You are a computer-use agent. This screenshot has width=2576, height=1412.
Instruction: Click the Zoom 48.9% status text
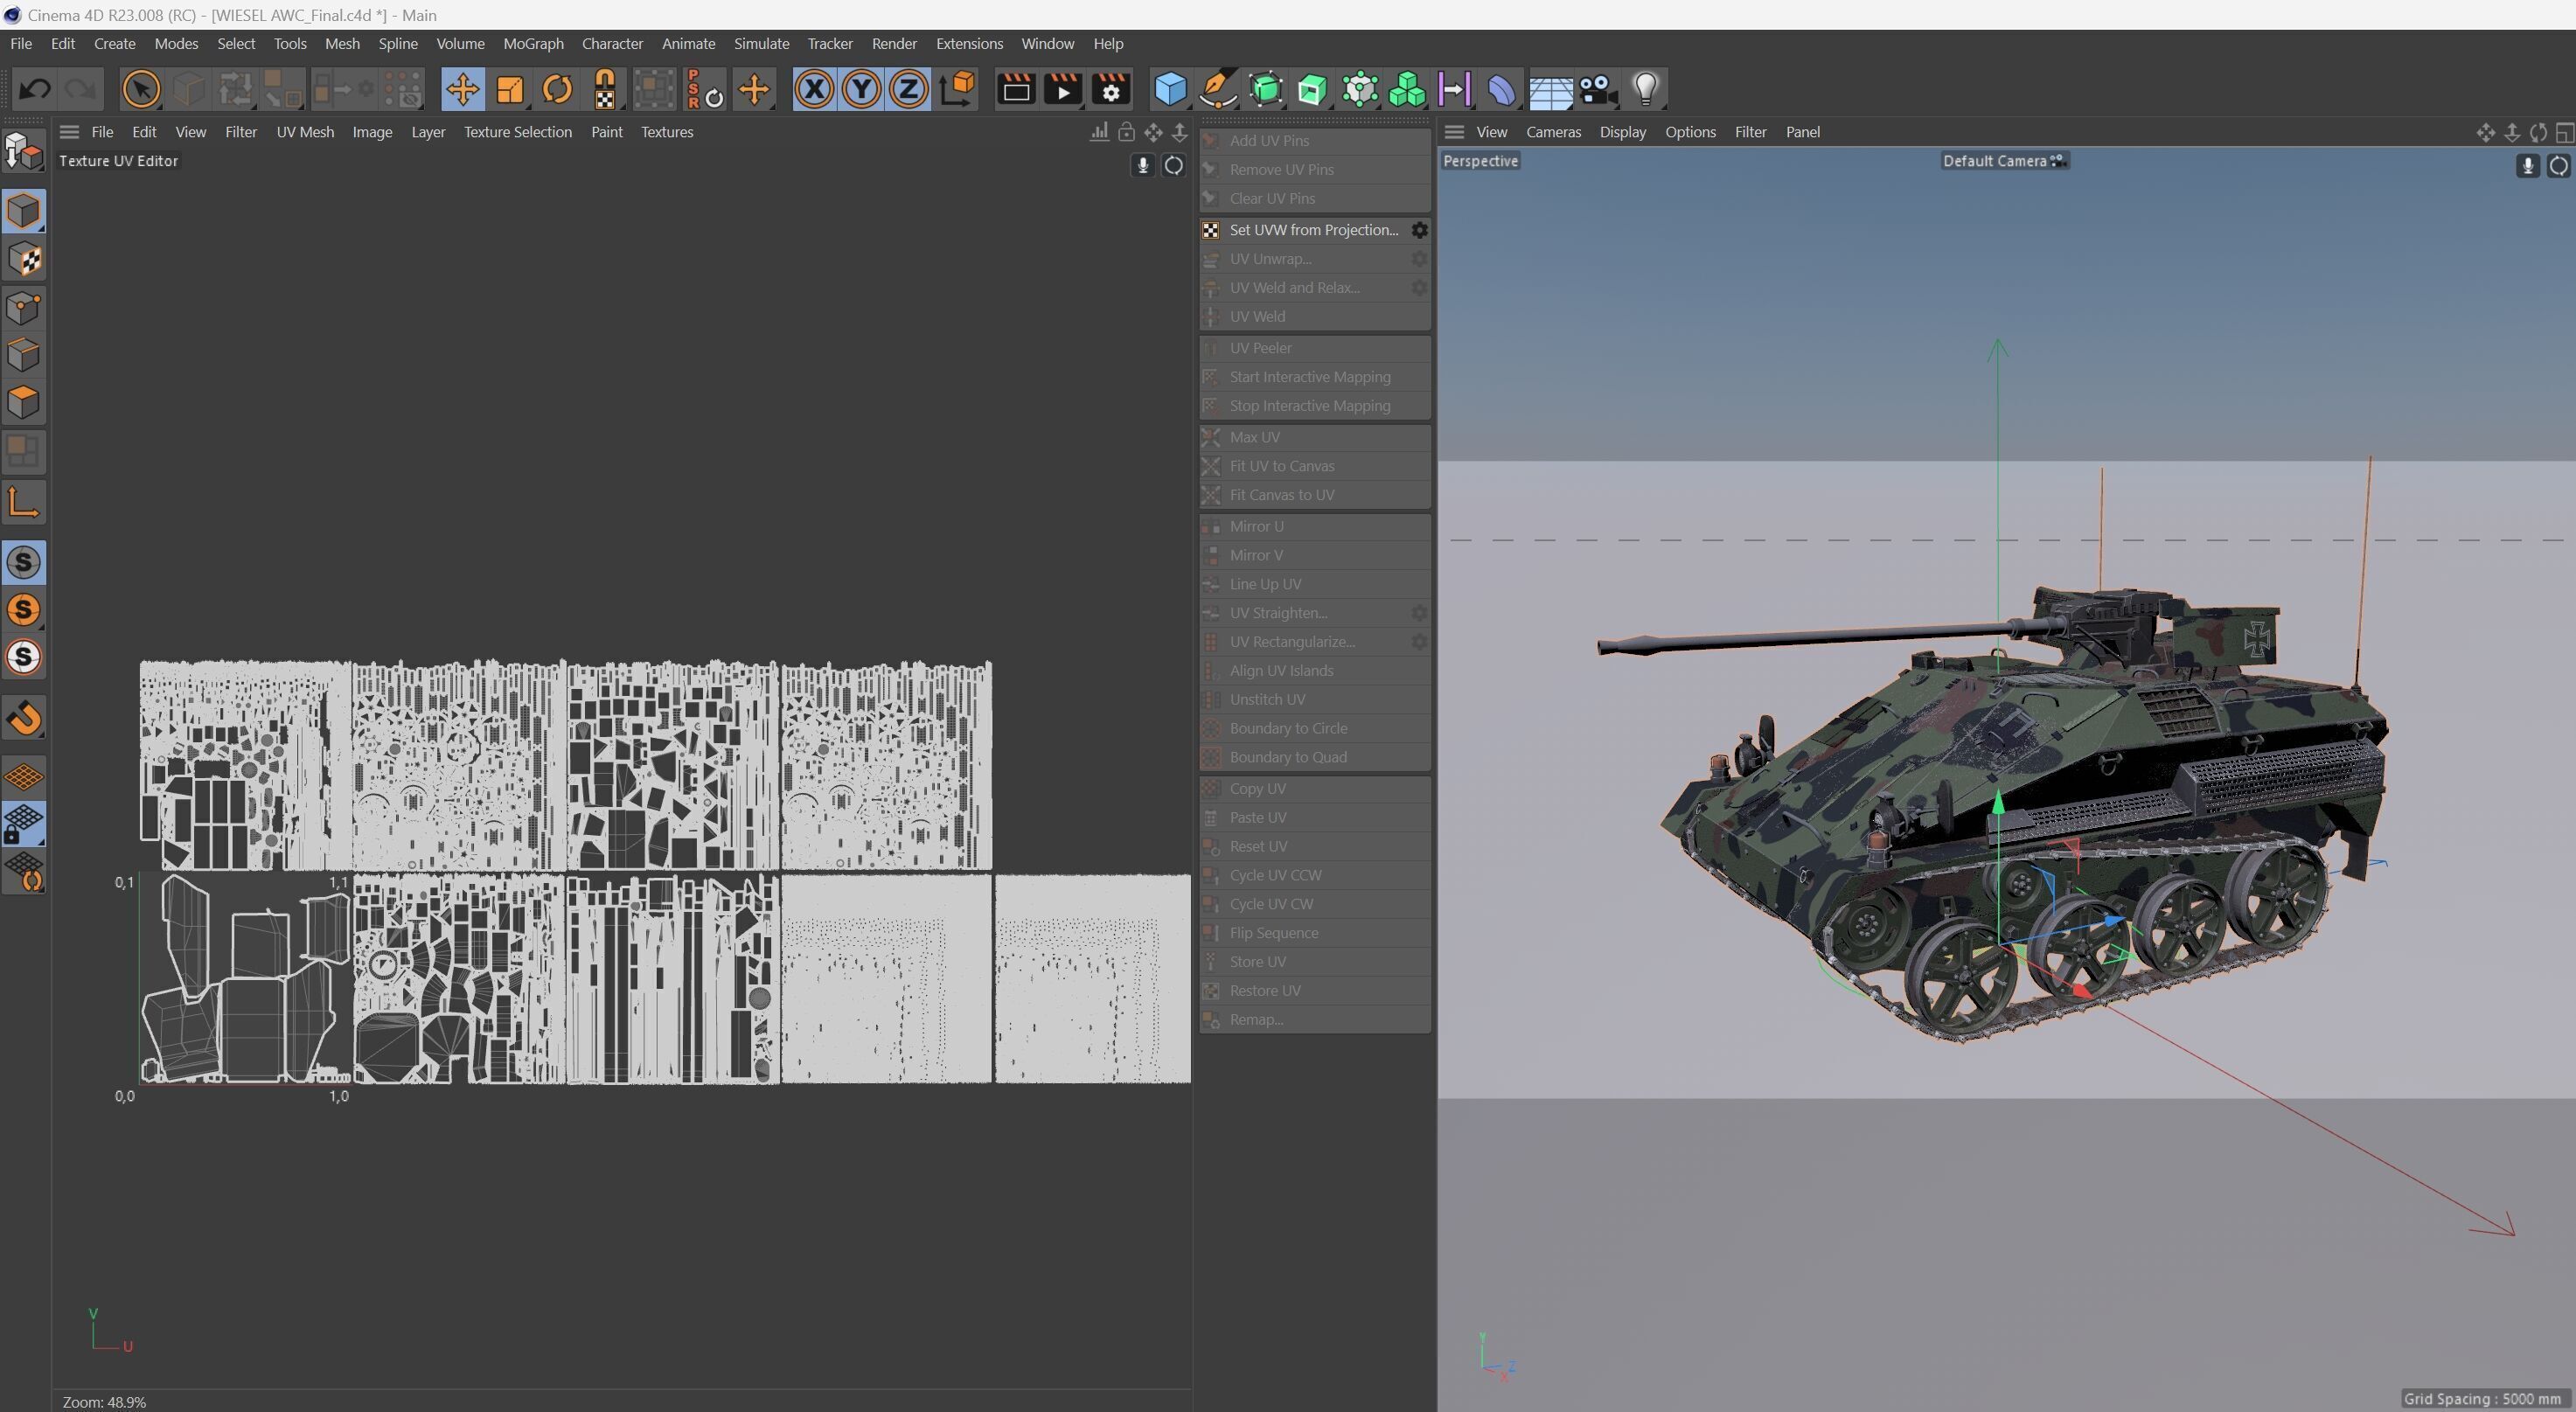104,1402
